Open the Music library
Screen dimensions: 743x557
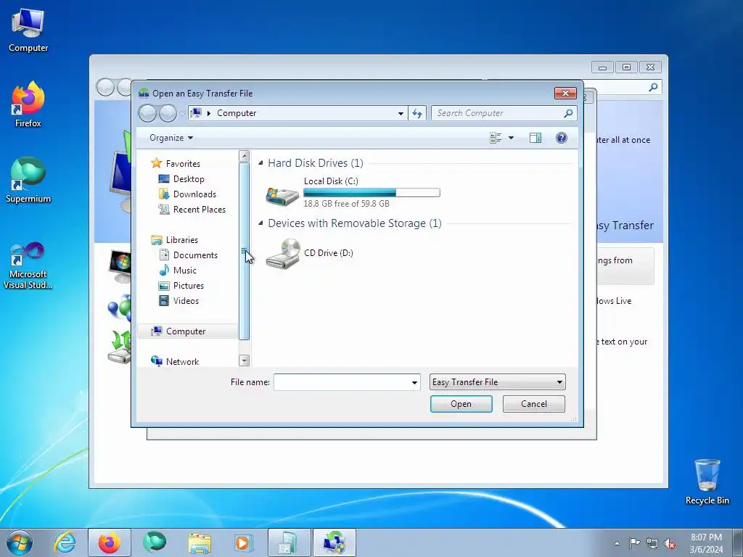tap(185, 270)
